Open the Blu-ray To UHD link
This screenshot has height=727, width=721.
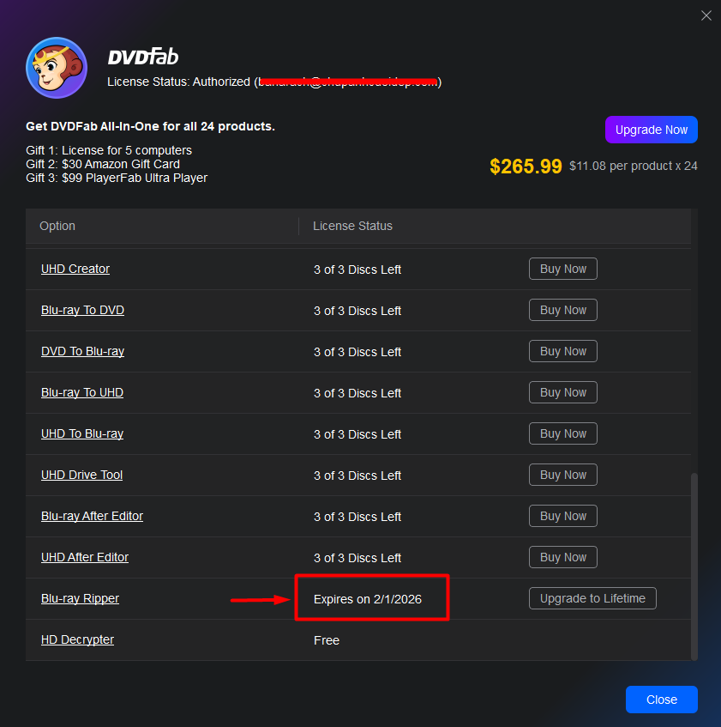pyautogui.click(x=82, y=392)
